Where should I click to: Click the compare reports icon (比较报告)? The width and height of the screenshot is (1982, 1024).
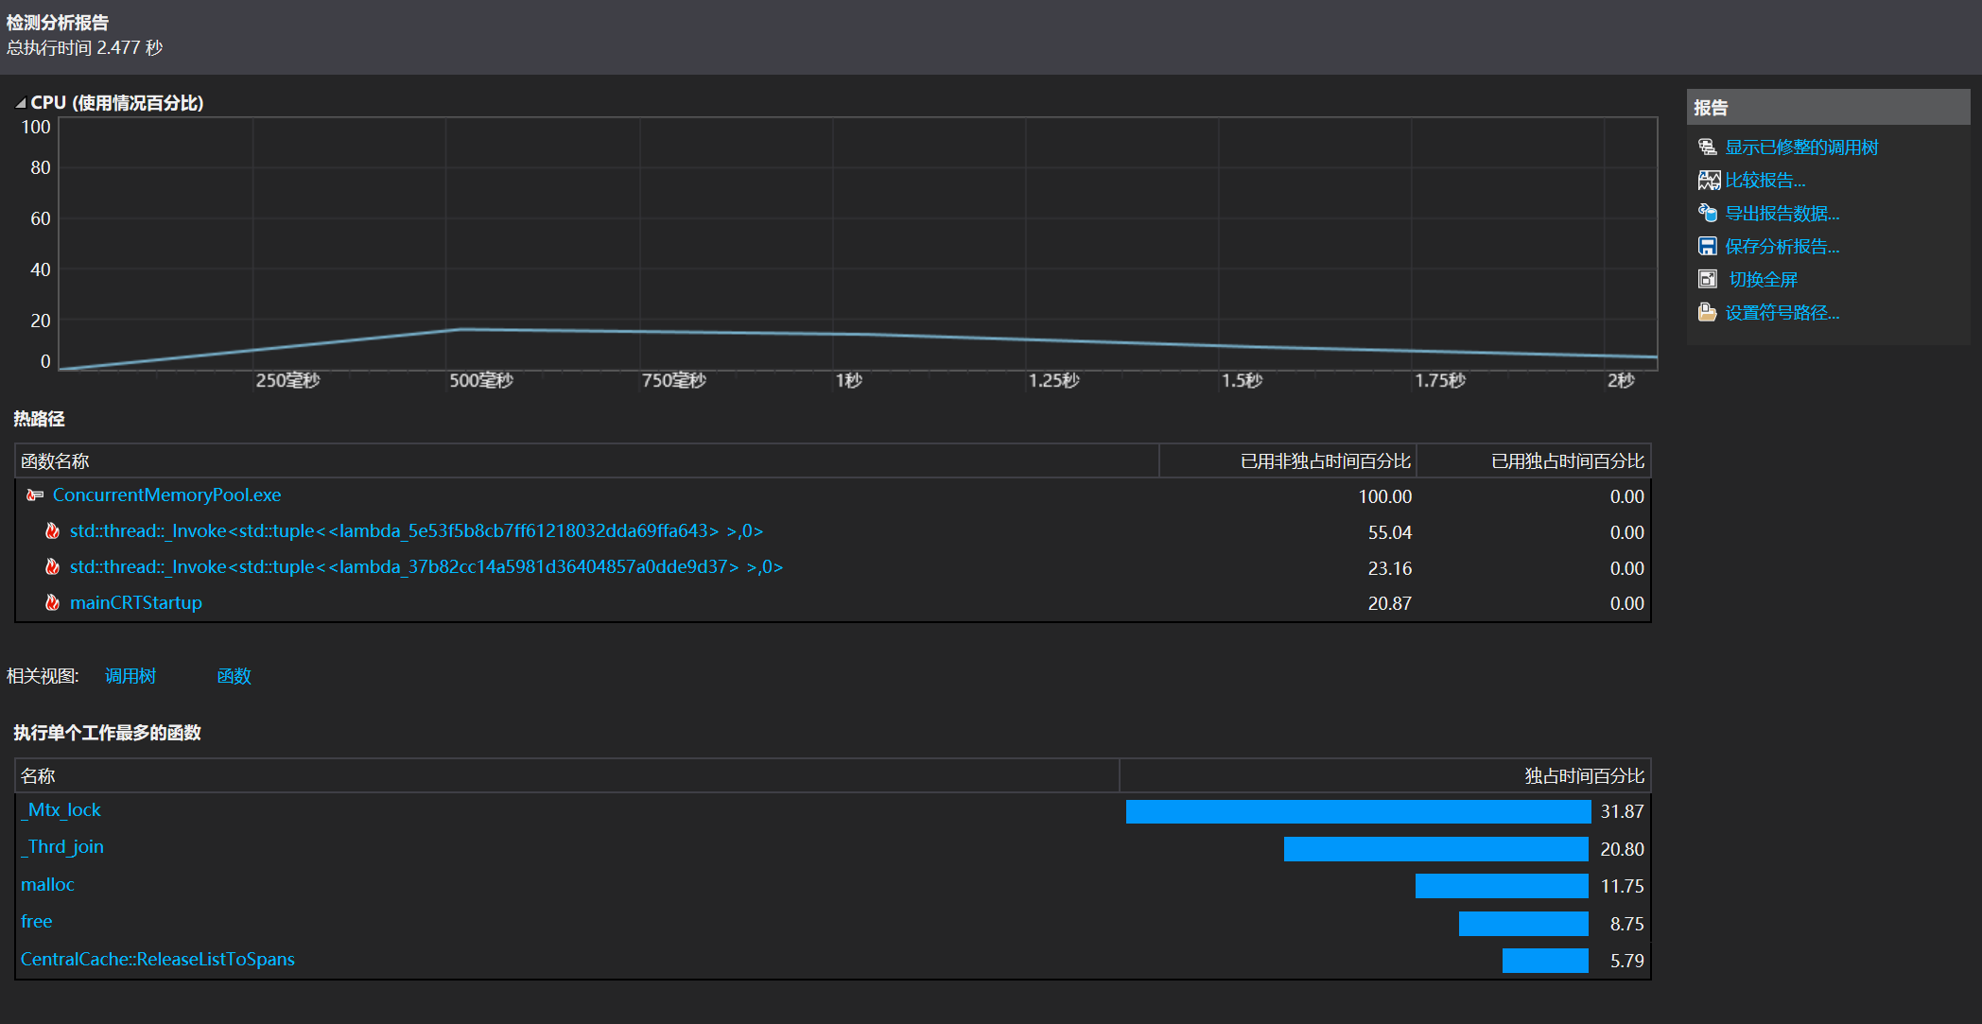1708,181
